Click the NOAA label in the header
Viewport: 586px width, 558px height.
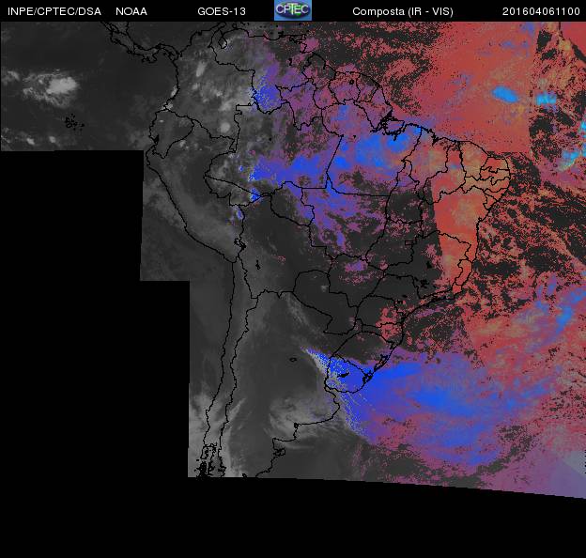[x=131, y=11]
